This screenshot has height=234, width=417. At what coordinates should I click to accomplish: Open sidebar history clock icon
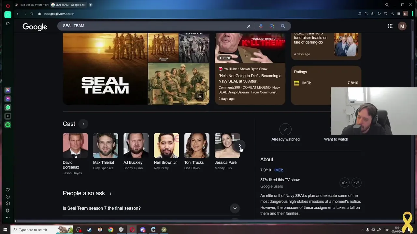[8, 197]
